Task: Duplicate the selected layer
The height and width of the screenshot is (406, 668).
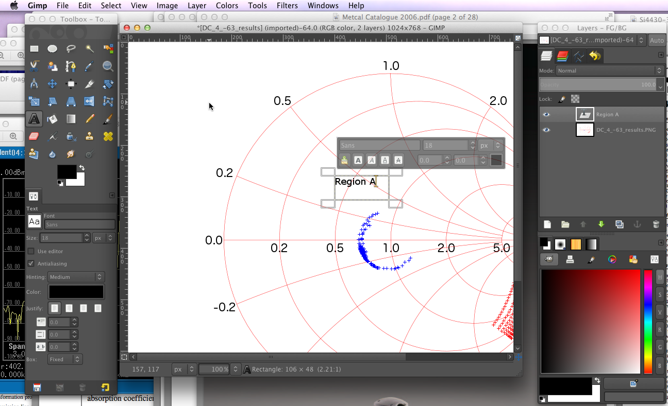Action: click(619, 224)
